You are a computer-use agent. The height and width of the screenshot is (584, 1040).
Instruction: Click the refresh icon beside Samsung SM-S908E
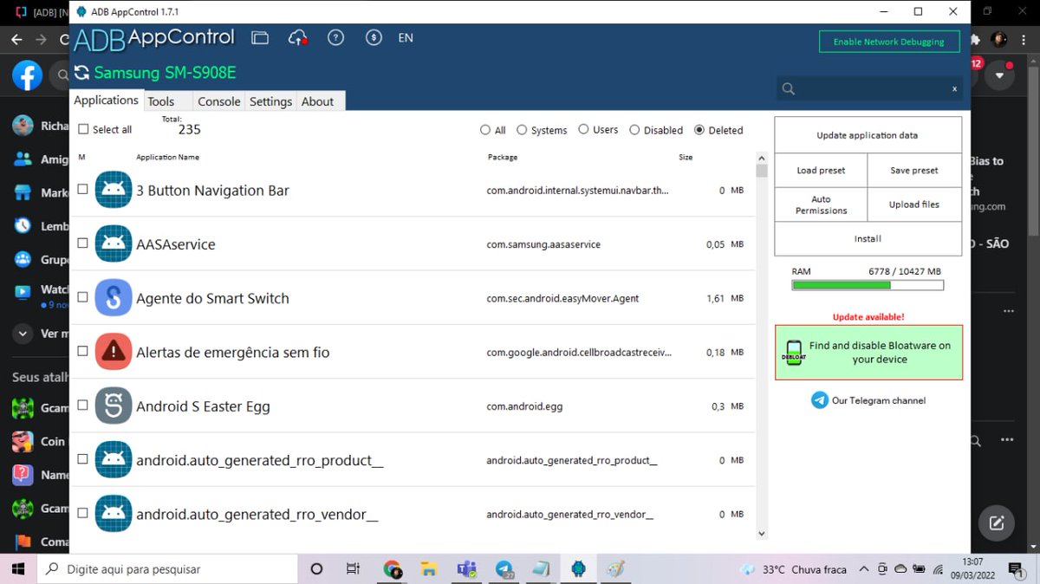coord(81,73)
